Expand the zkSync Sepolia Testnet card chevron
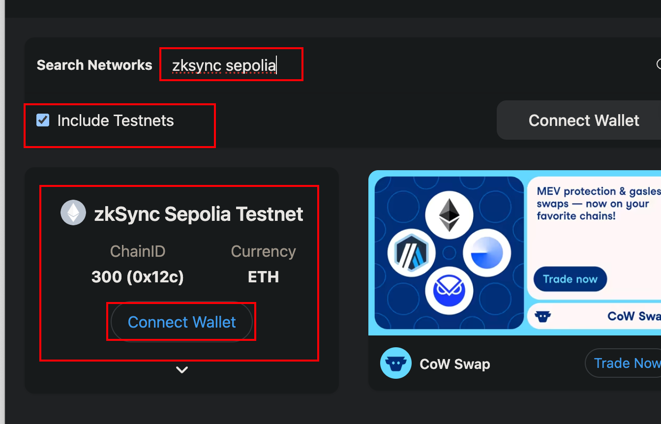 (x=182, y=370)
